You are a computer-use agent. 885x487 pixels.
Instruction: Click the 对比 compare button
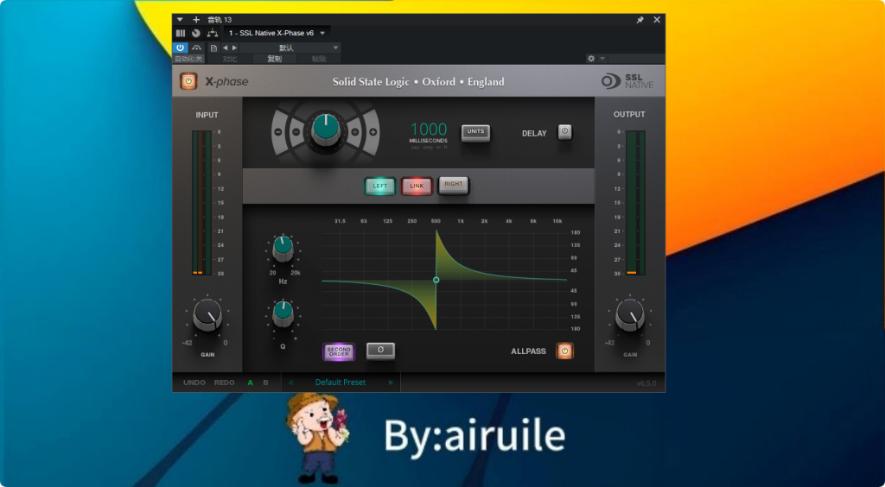[x=230, y=59]
